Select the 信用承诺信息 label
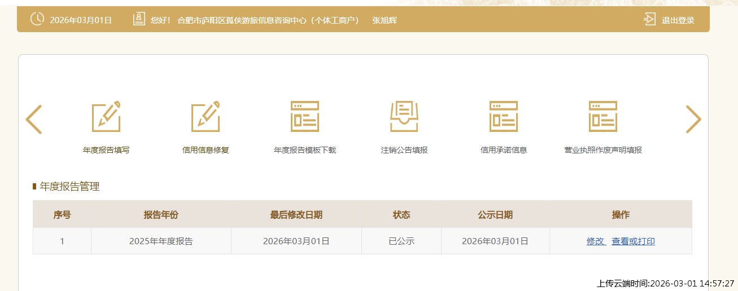This screenshot has height=291, width=738. (x=504, y=150)
